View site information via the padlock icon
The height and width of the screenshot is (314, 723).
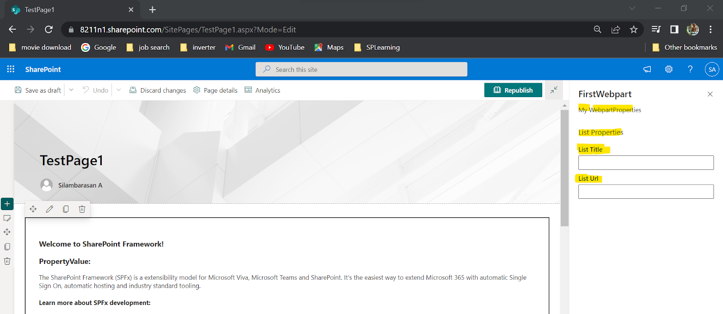click(71, 30)
